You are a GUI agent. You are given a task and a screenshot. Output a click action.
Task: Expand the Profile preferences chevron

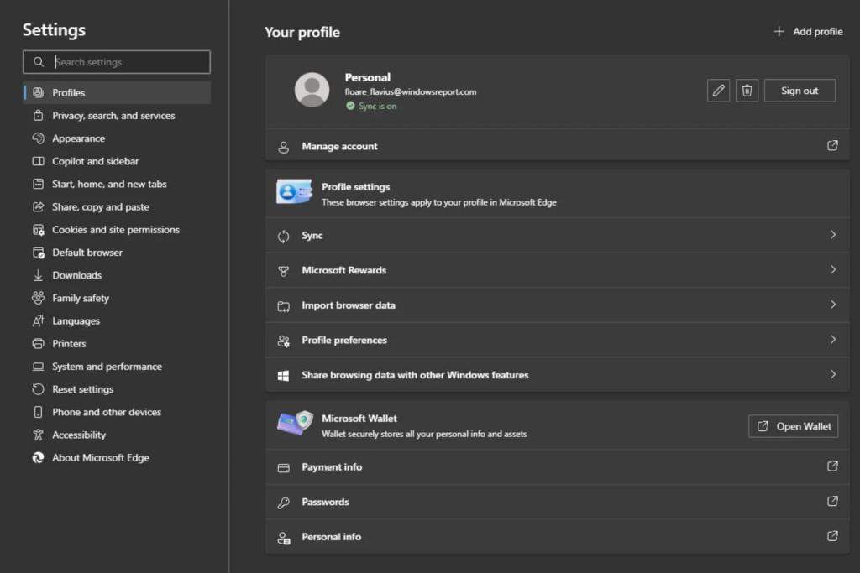[x=833, y=340]
